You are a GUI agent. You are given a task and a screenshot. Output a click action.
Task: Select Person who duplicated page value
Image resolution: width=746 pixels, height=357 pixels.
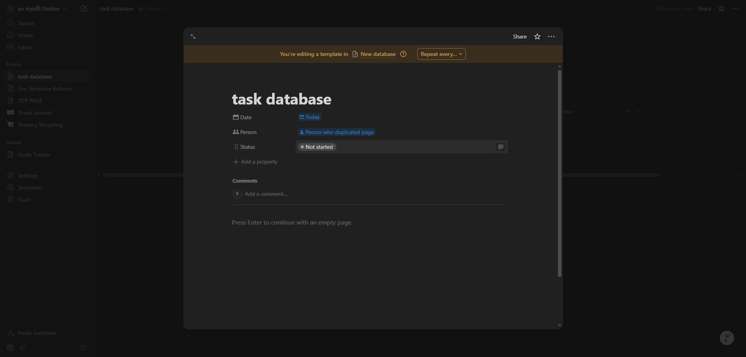pos(336,132)
